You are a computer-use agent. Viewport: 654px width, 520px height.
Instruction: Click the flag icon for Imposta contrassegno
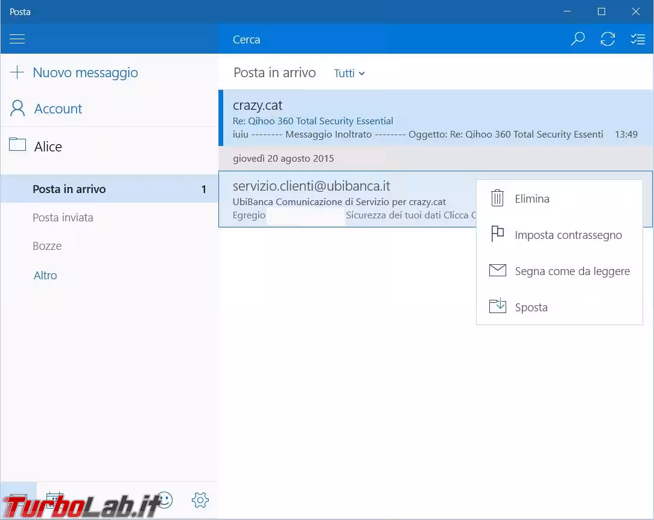[x=497, y=235]
